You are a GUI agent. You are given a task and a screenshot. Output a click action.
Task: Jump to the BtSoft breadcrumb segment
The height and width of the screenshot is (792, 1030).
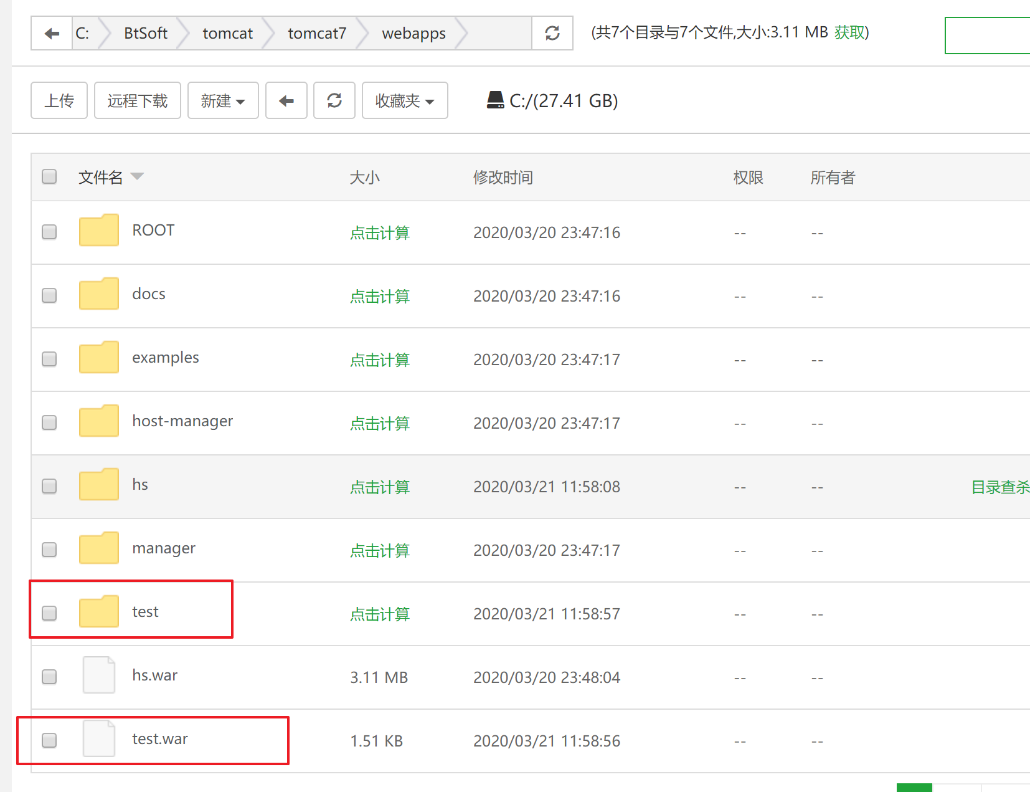[x=146, y=33]
